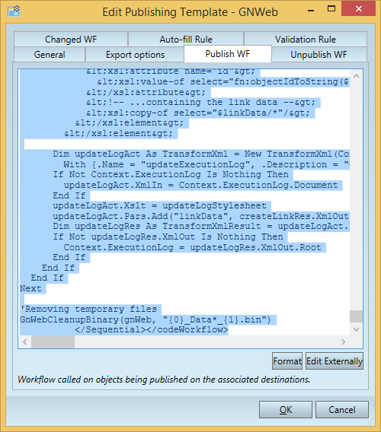Switch to the Changed WF tab
The image size is (381, 432).
[71, 39]
